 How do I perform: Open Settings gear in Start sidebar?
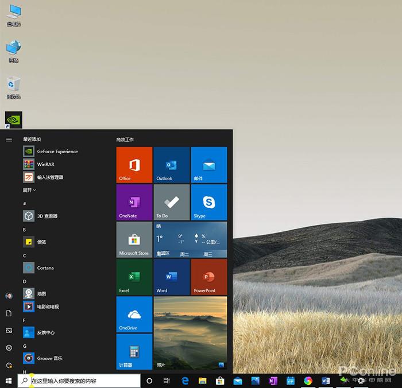(9, 348)
